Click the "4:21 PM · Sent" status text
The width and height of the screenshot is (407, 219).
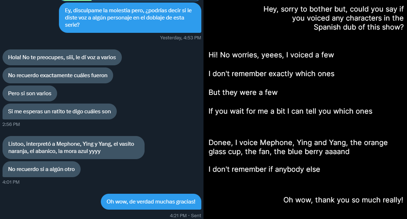(185, 216)
